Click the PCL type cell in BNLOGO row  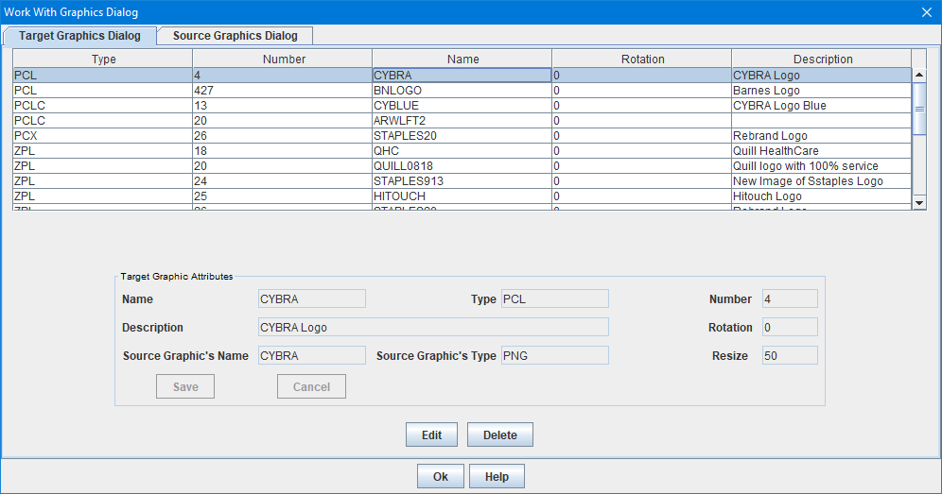pos(103,91)
